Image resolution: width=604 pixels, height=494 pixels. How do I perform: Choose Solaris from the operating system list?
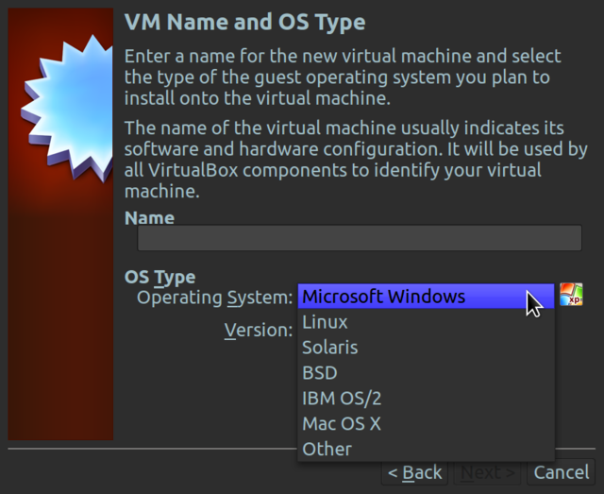point(426,347)
